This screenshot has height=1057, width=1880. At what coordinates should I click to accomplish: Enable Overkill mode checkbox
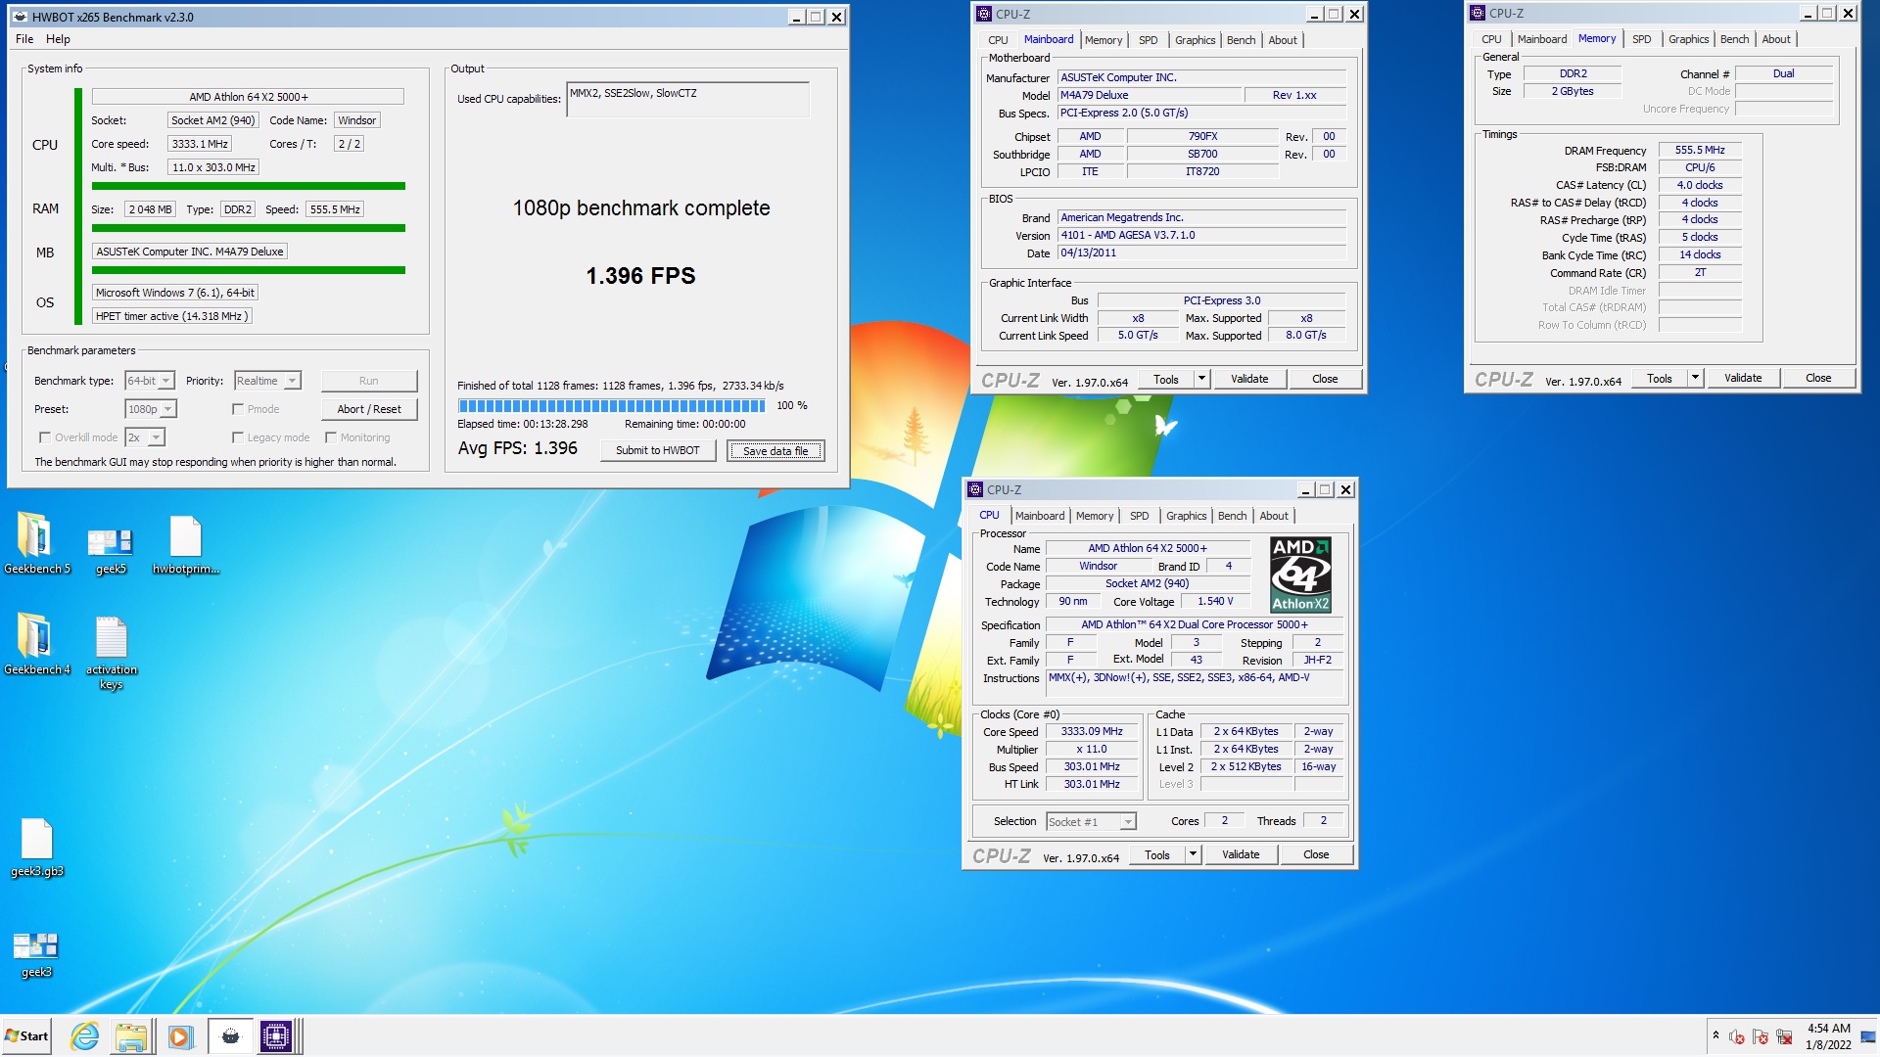[44, 437]
